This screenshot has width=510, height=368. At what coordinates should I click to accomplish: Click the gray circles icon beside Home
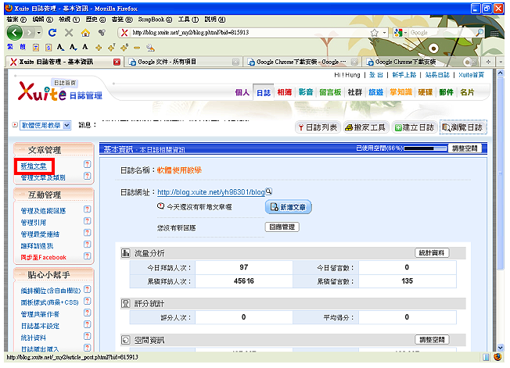[x=102, y=33]
